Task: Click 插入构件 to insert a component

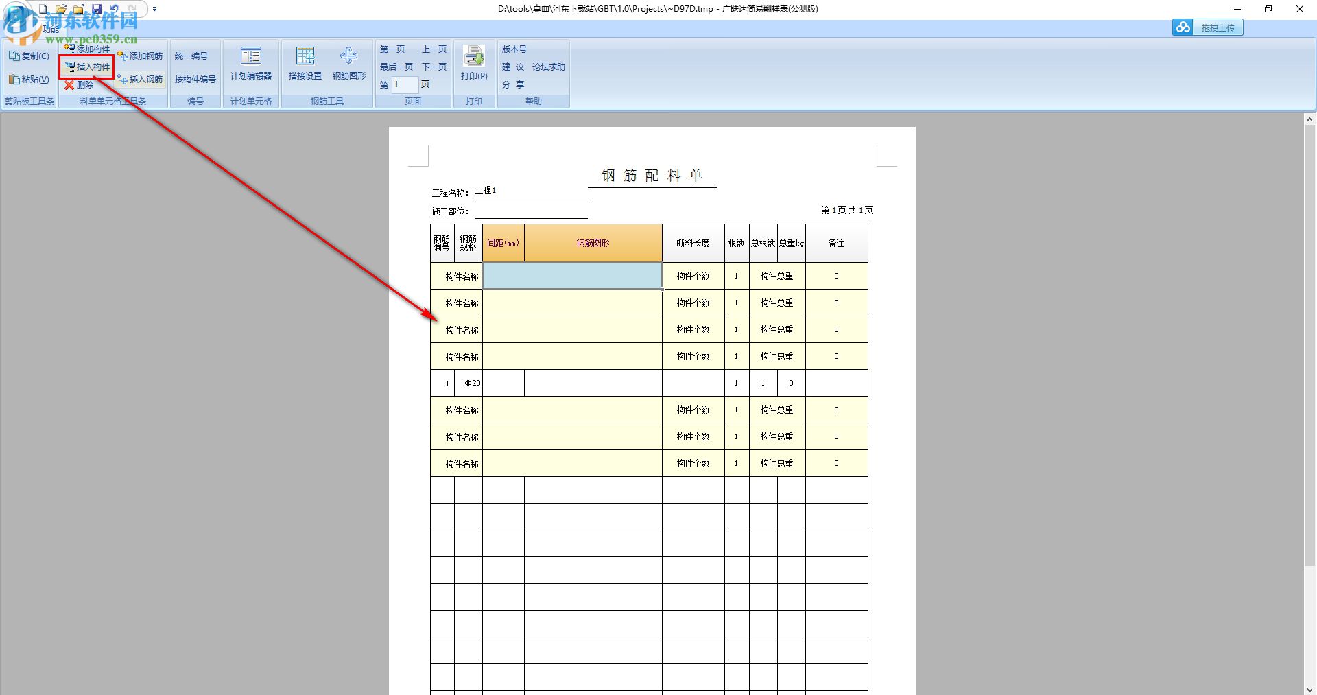Action: (87, 67)
